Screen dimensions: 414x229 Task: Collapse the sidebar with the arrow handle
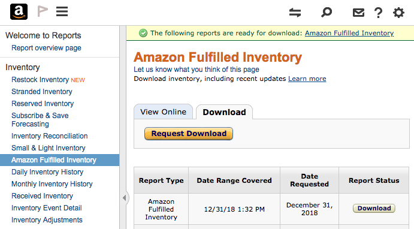click(125, 198)
